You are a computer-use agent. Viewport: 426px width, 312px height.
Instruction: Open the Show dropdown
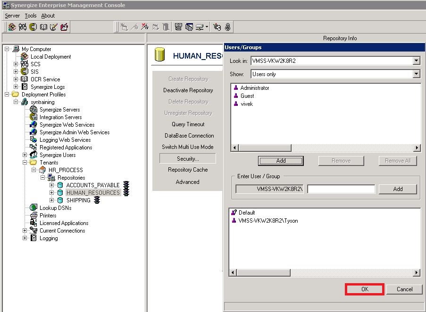click(416, 74)
